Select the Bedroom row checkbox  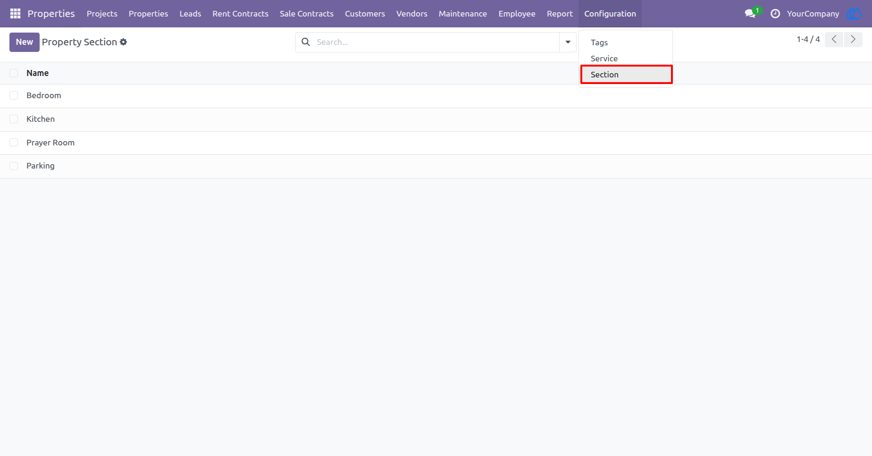pos(14,95)
